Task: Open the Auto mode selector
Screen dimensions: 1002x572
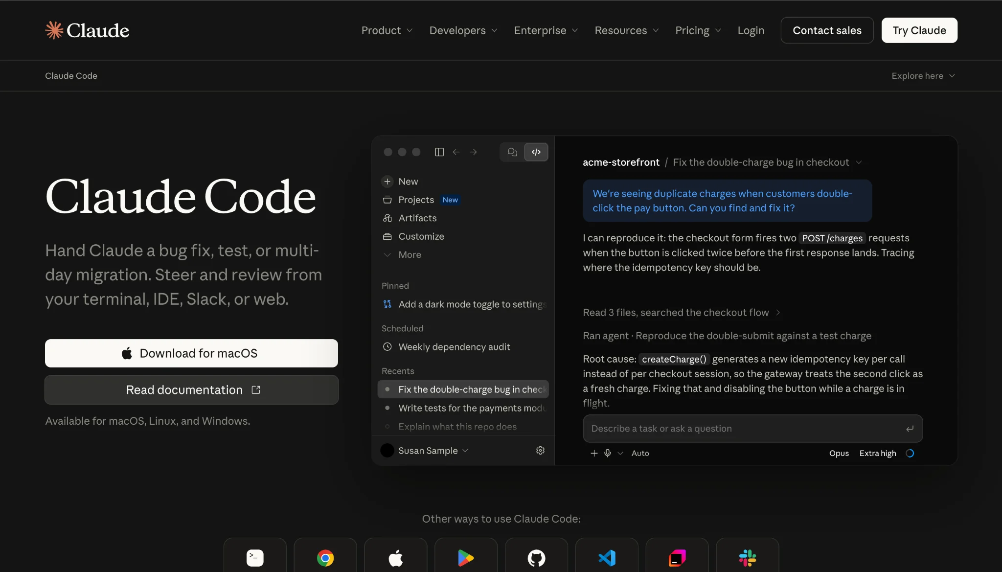Action: click(x=640, y=453)
